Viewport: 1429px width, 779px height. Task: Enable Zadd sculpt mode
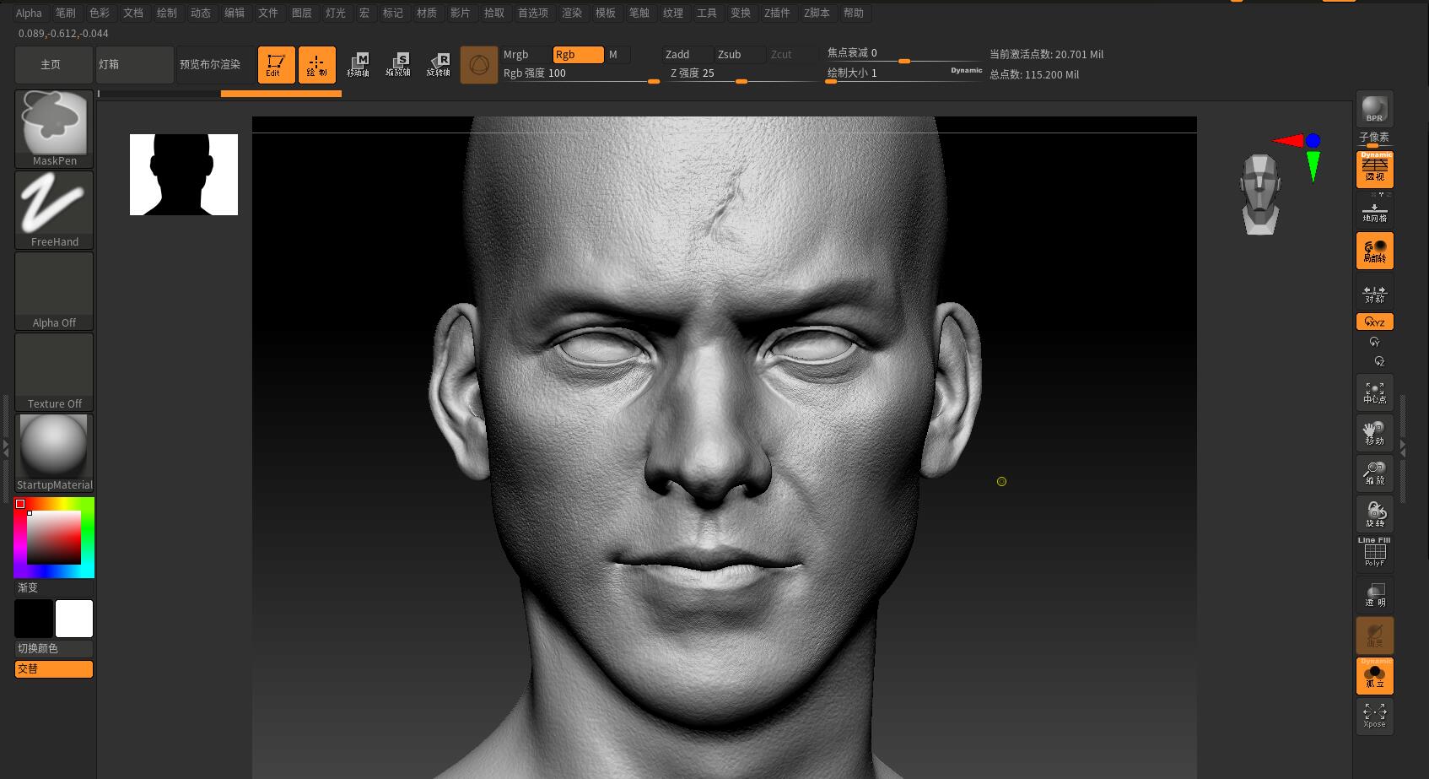[688, 54]
